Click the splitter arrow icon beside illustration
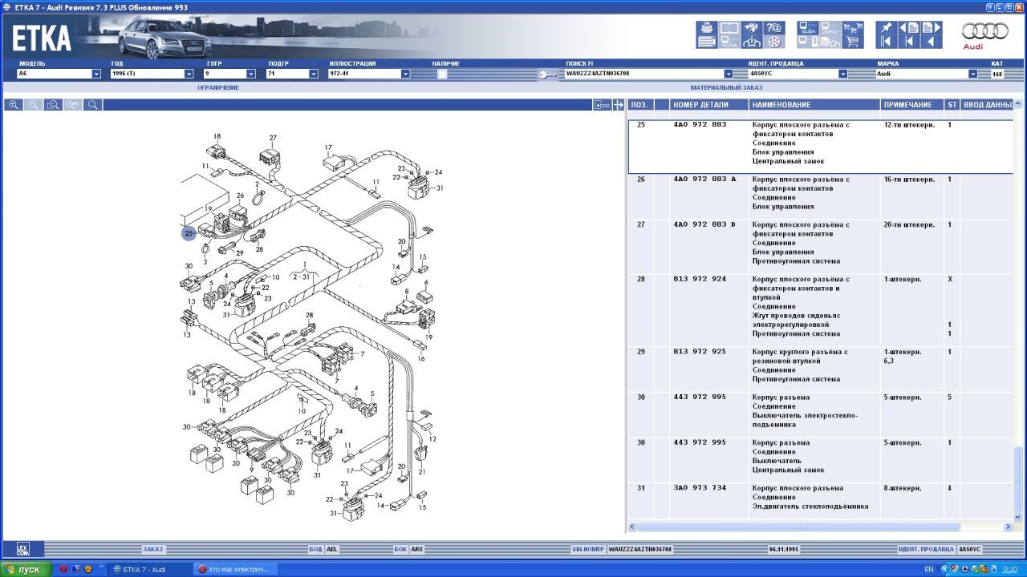Screen dimensions: 1027x577 coord(619,105)
